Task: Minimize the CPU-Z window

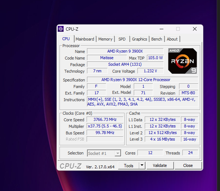Action: (x=162, y=29)
